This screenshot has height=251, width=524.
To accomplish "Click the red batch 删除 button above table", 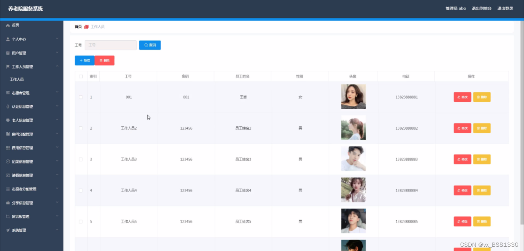I will 105,60.
